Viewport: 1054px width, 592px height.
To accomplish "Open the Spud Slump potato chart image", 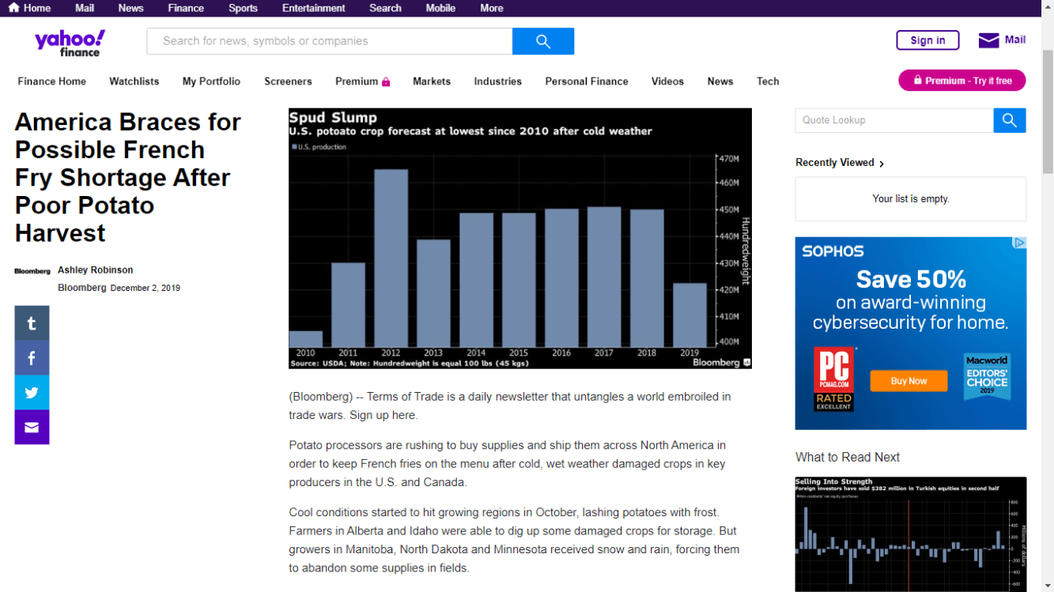I will point(520,238).
